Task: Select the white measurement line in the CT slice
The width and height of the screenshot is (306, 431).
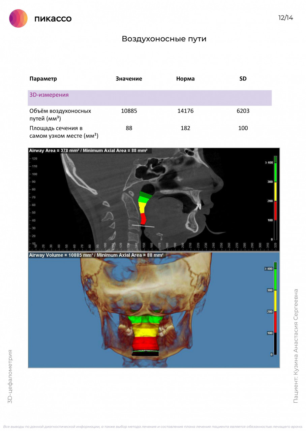Action: point(143,226)
